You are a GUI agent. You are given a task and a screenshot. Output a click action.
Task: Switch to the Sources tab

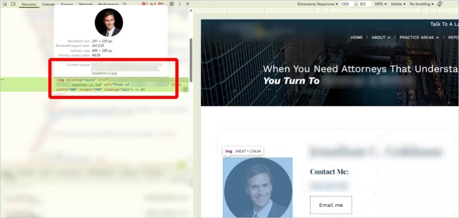pos(67,4)
